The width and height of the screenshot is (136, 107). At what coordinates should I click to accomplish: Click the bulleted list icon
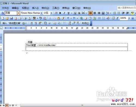tap(119, 13)
